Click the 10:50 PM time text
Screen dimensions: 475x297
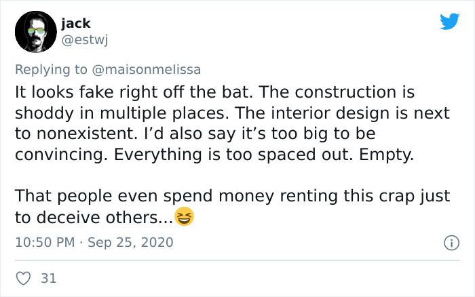point(42,242)
